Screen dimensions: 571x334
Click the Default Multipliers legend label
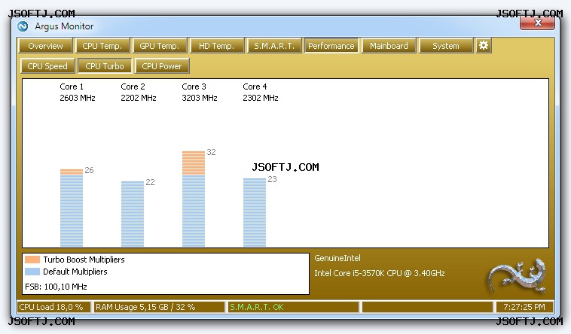(x=75, y=272)
